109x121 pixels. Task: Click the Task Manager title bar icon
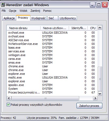3,5
